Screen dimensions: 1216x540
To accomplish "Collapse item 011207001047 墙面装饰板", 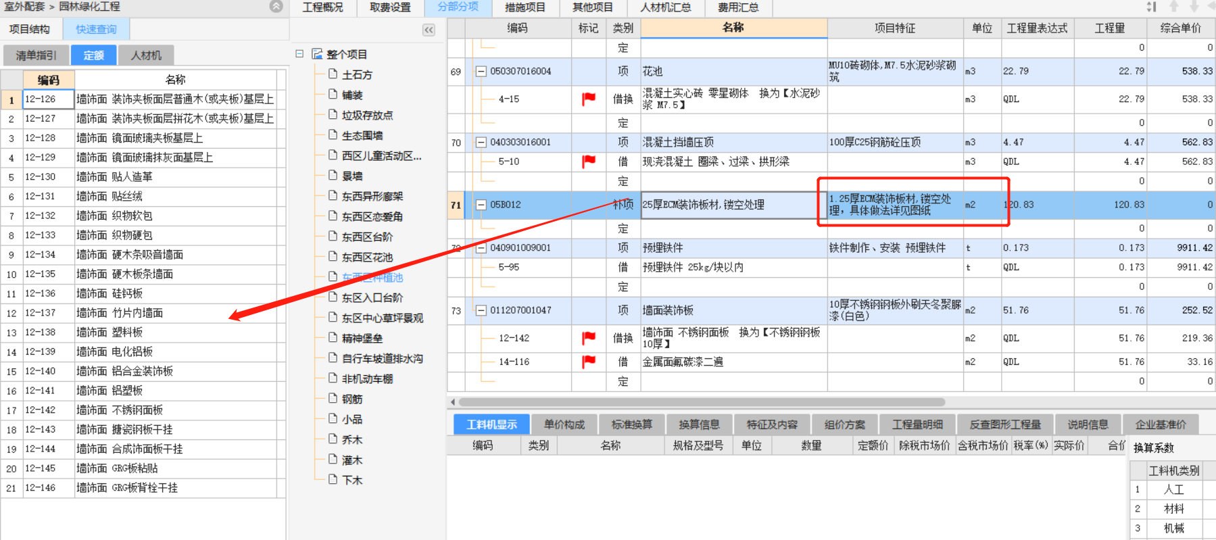I will pyautogui.click(x=481, y=310).
